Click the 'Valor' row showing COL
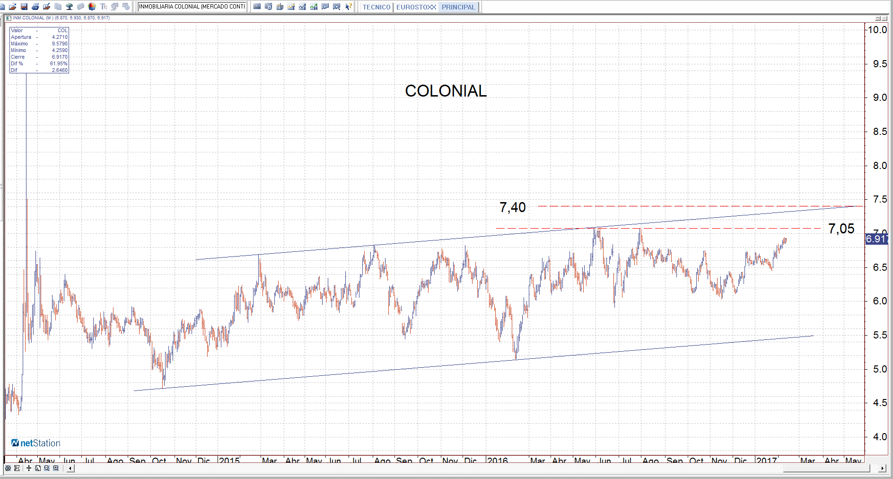The width and height of the screenshot is (893, 479). [x=39, y=30]
